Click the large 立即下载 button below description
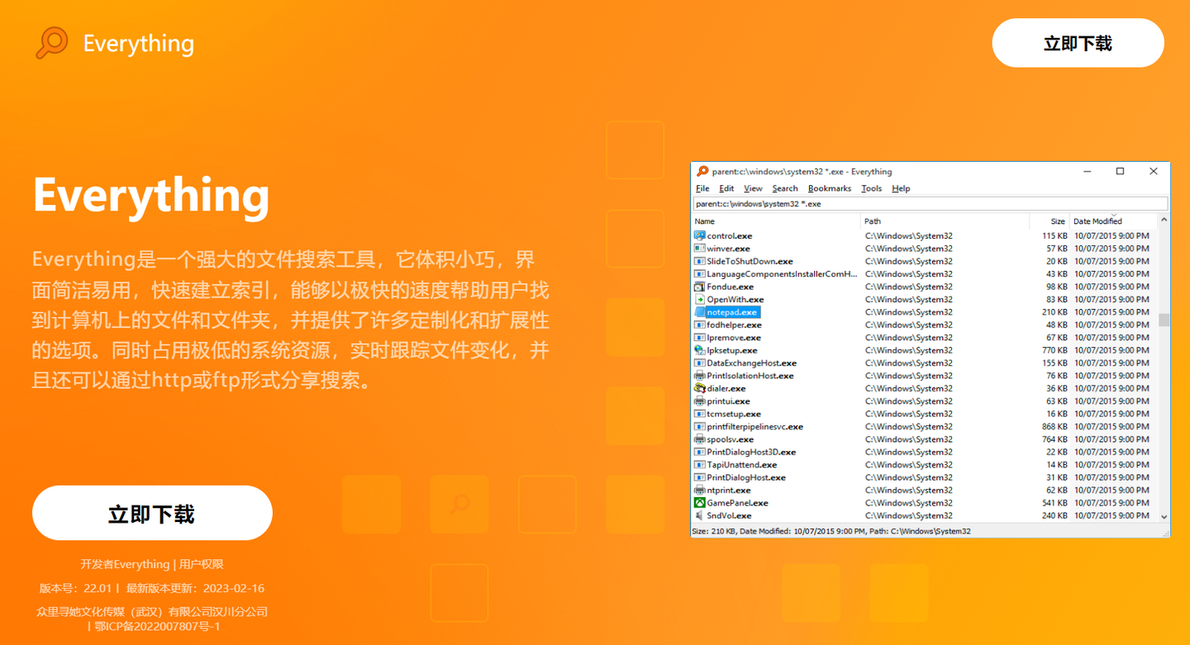The image size is (1190, 645). point(152,514)
